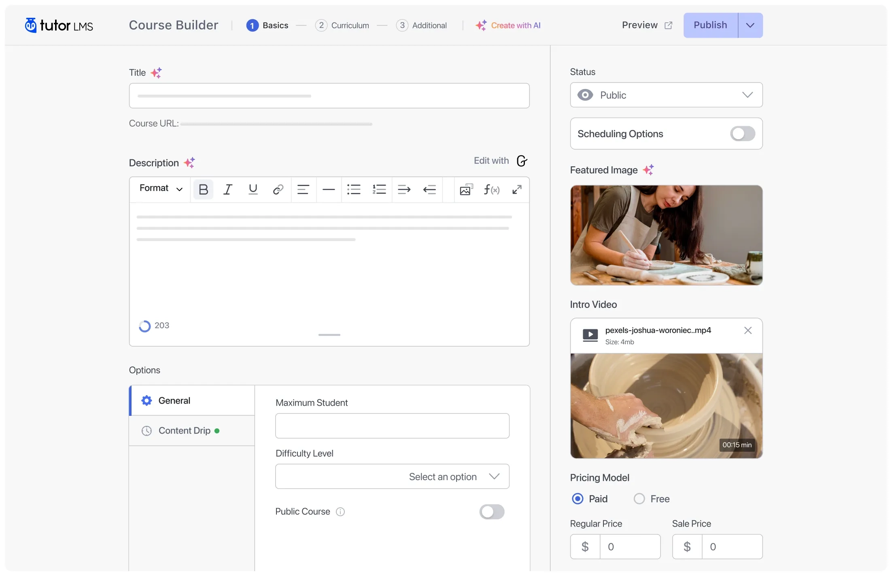Open the Difficulty Level dropdown
Screen dimensions: 892x576
392,476
